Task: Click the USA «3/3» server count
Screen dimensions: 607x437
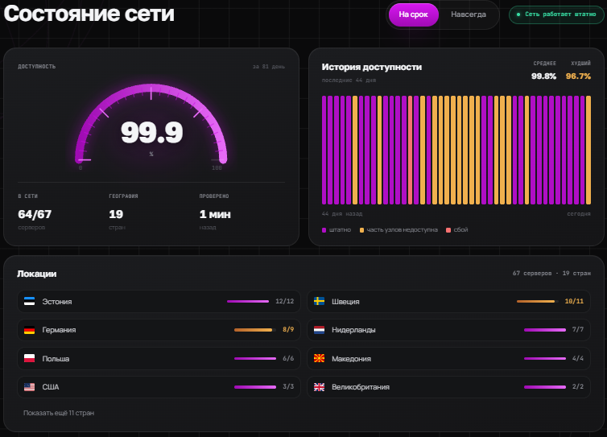Action: [x=288, y=386]
